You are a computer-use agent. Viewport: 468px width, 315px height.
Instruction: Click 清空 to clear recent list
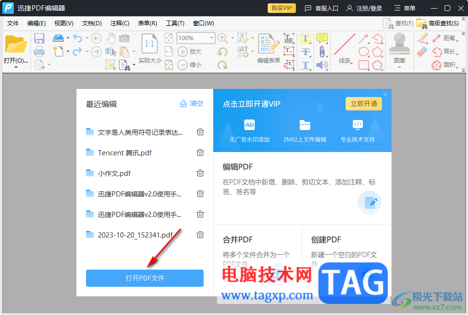point(192,104)
